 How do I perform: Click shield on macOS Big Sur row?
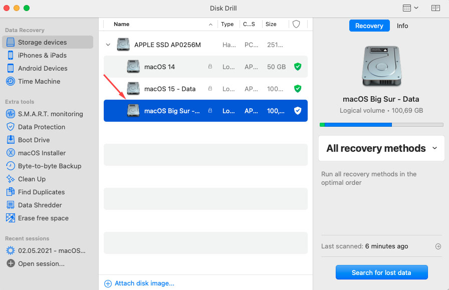pos(298,111)
